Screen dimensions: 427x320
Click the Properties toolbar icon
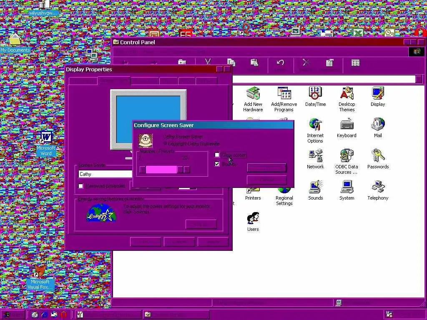(329, 63)
